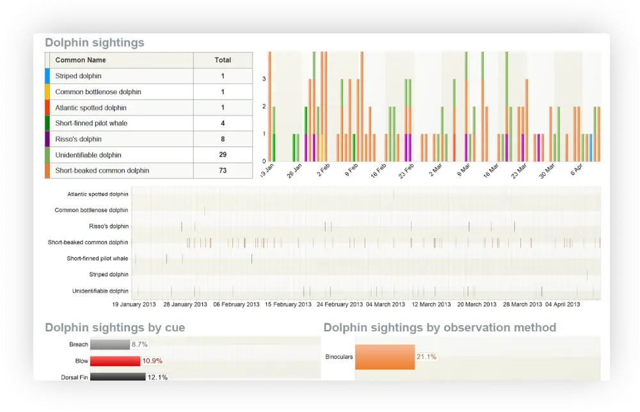This screenshot has width=640, height=412.
Task: Click Short-finned pilot whale timeline row label
Action: coord(97,258)
